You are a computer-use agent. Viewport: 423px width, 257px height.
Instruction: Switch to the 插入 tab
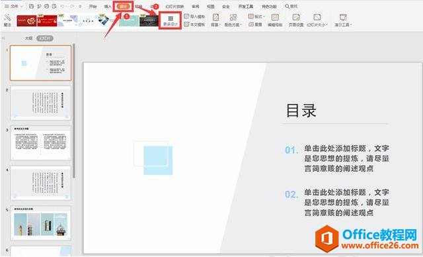pos(108,6)
